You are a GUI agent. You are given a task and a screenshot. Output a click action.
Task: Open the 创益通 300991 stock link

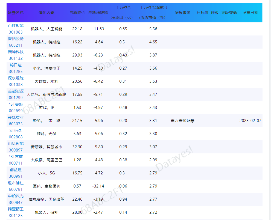click(16, 173)
